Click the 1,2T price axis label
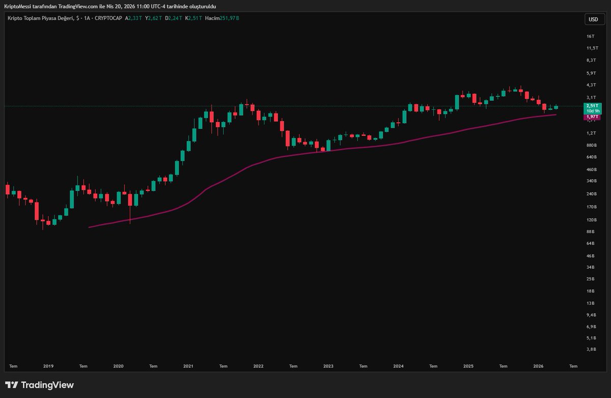Viewport: 611px width, 398px height. tap(591, 133)
